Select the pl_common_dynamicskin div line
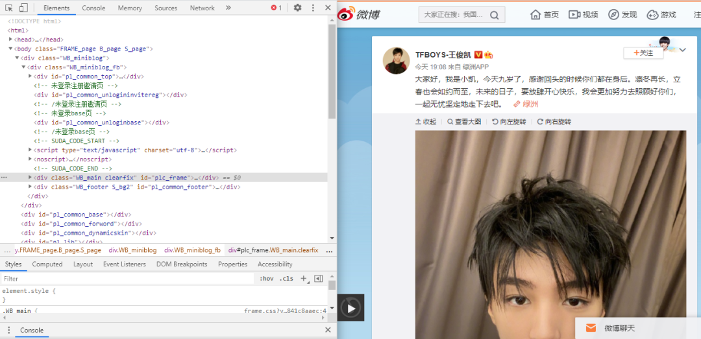Viewport: 701px width, 339px height. pos(88,233)
